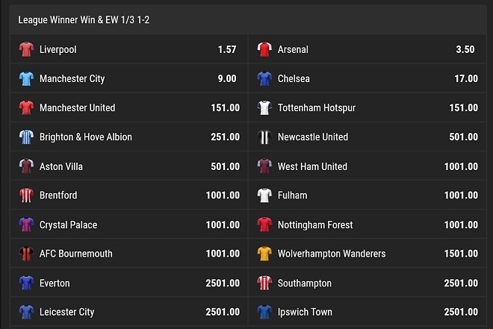The height and width of the screenshot is (329, 493).
Task: Click Newcastle United's striped black shirt icon
Action: pos(264,137)
